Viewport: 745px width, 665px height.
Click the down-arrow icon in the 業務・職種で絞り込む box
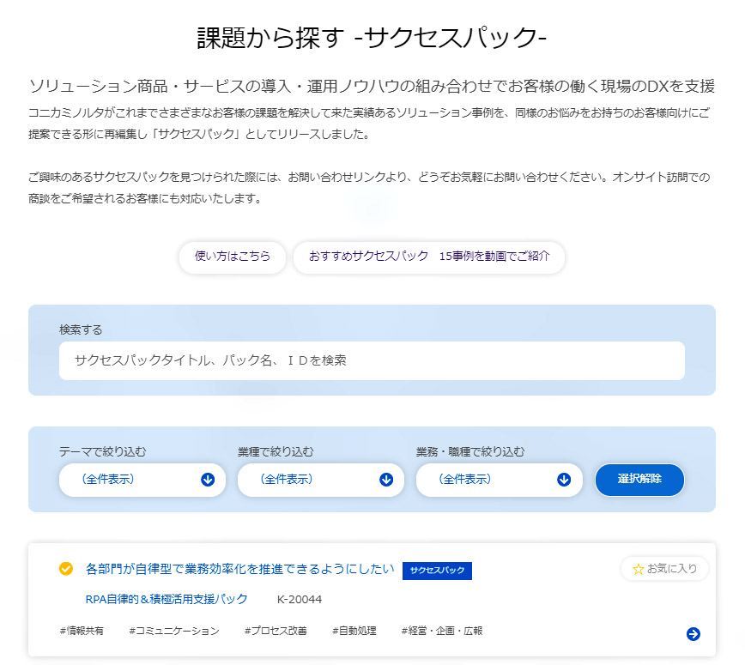point(565,480)
